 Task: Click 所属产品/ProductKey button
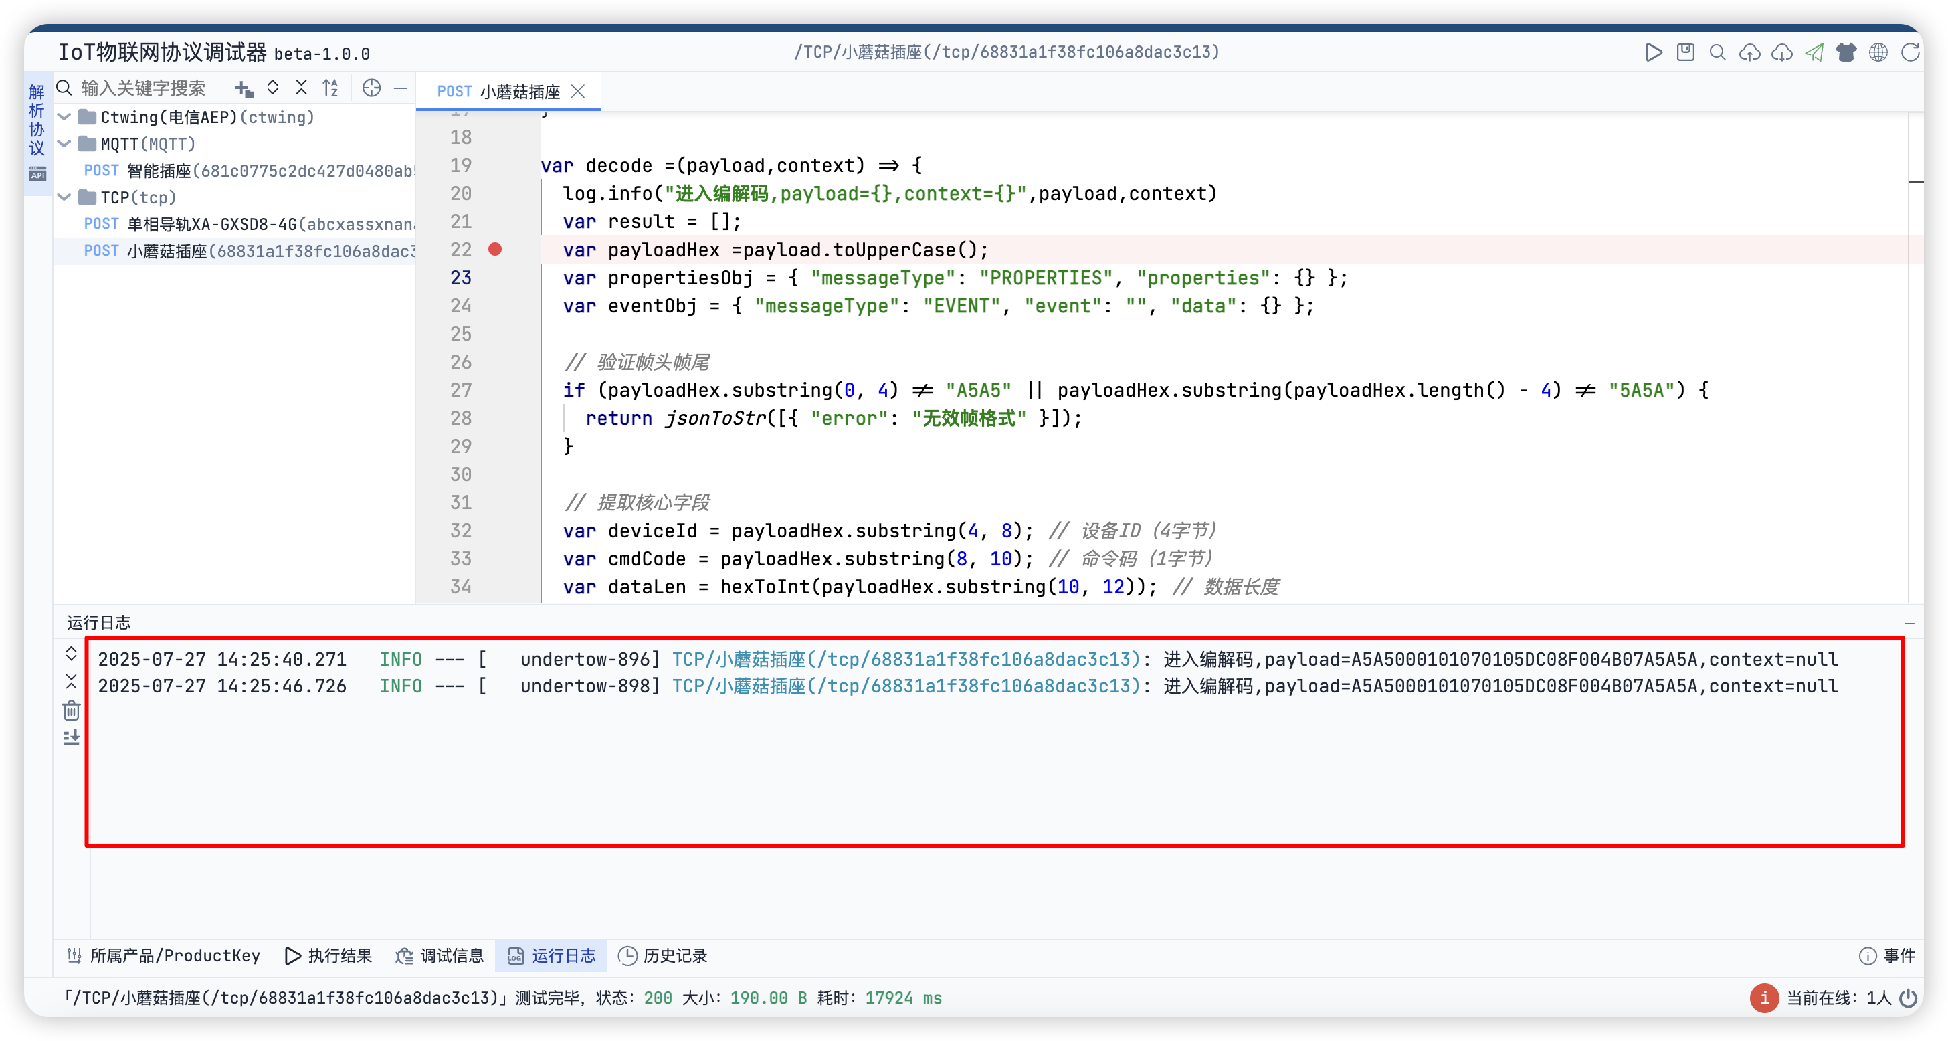click(x=163, y=955)
